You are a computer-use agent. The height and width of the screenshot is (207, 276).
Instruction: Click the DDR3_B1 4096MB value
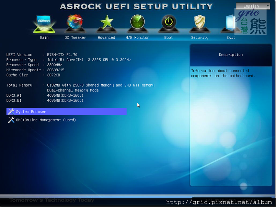tap(65, 100)
